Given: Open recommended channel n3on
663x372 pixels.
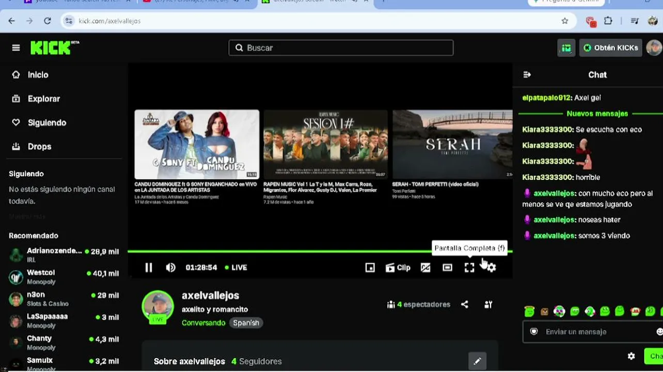Looking at the screenshot, I should pyautogui.click(x=64, y=299).
